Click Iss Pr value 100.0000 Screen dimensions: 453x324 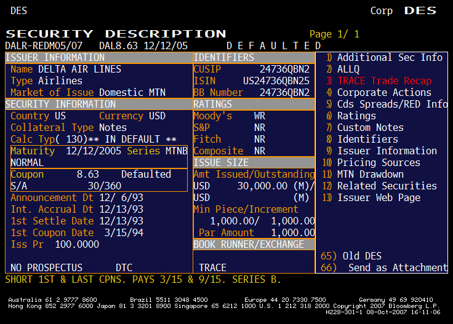point(77,244)
